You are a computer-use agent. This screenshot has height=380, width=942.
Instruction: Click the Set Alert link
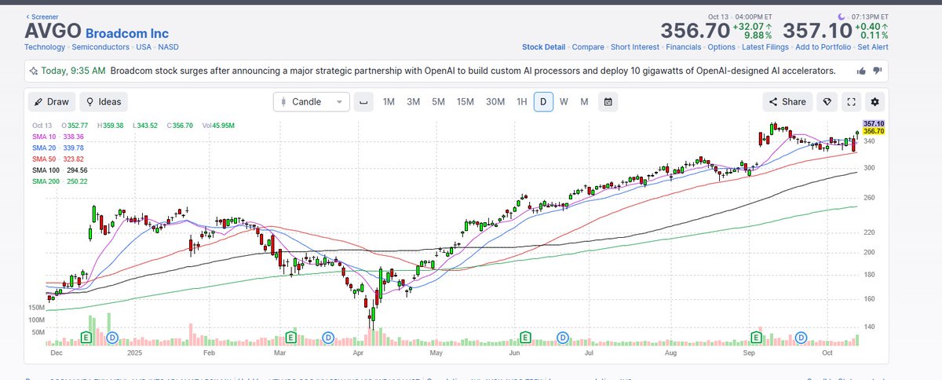873,47
